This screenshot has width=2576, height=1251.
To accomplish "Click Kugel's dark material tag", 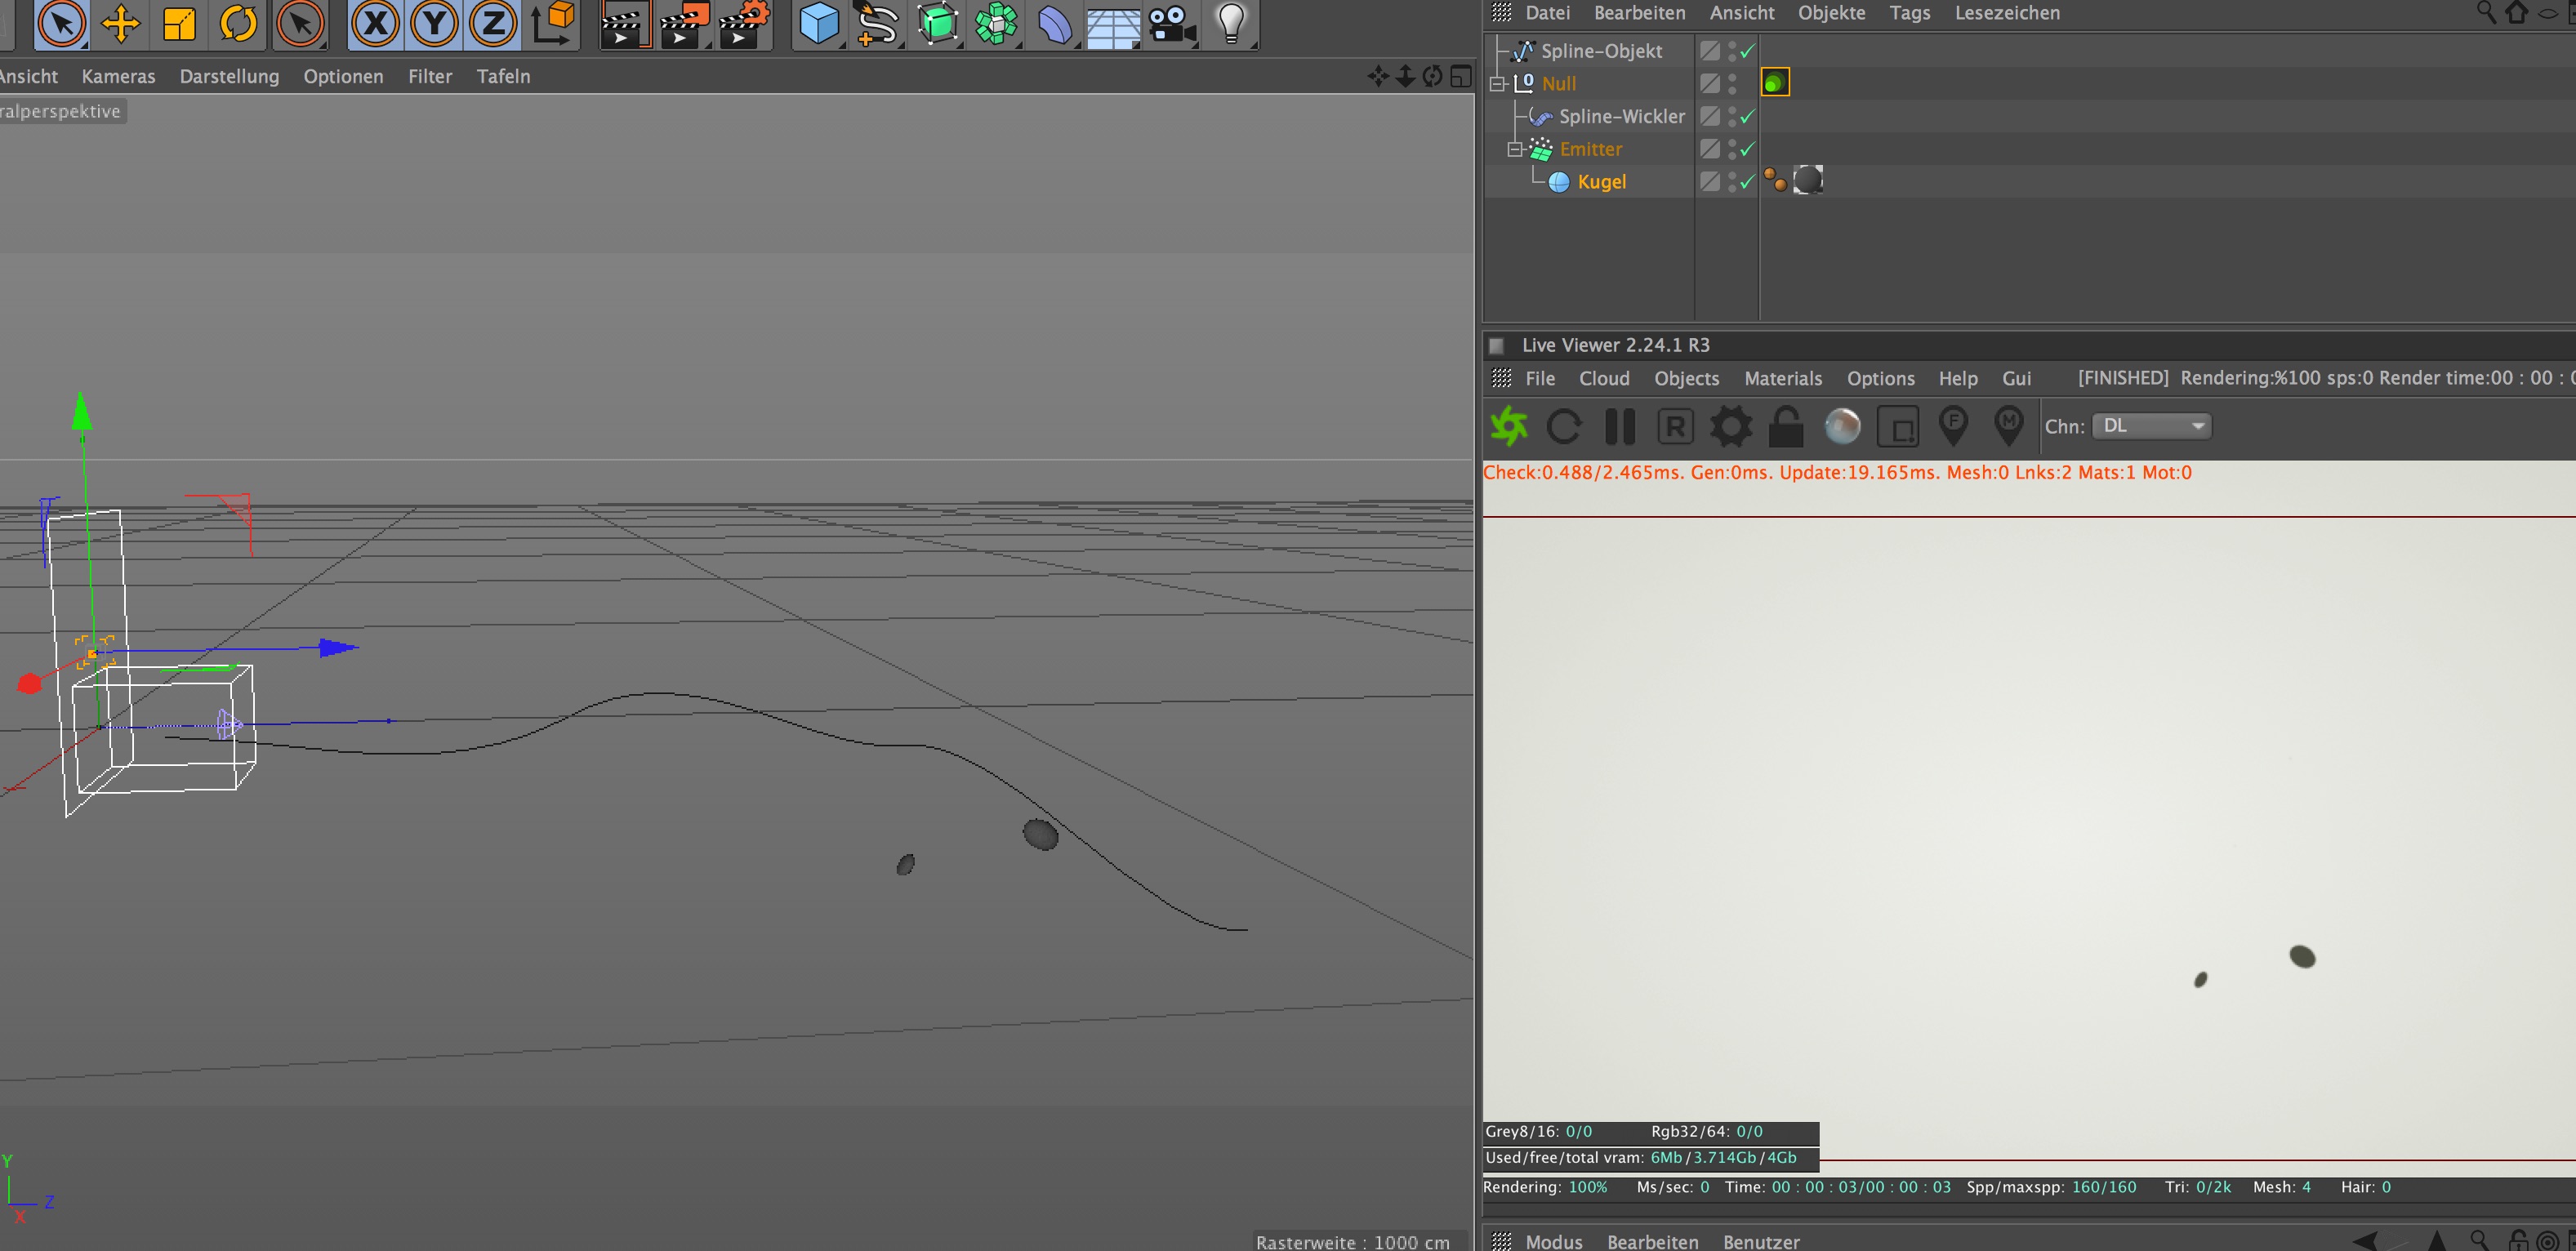I will pos(1808,181).
